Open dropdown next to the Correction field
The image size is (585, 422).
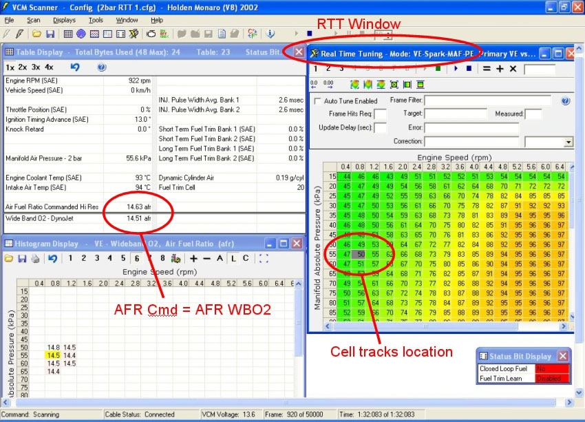568,142
